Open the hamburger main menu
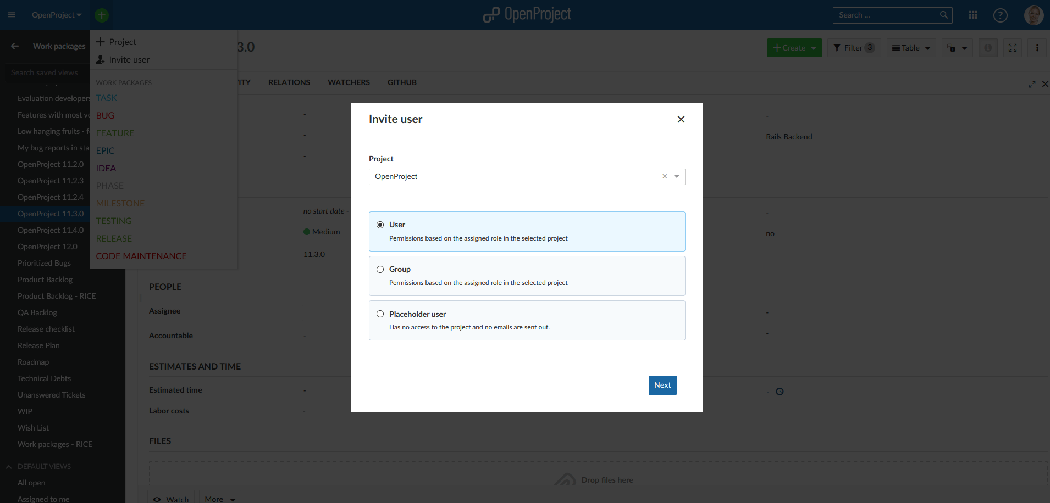This screenshot has height=503, width=1050. [12, 15]
